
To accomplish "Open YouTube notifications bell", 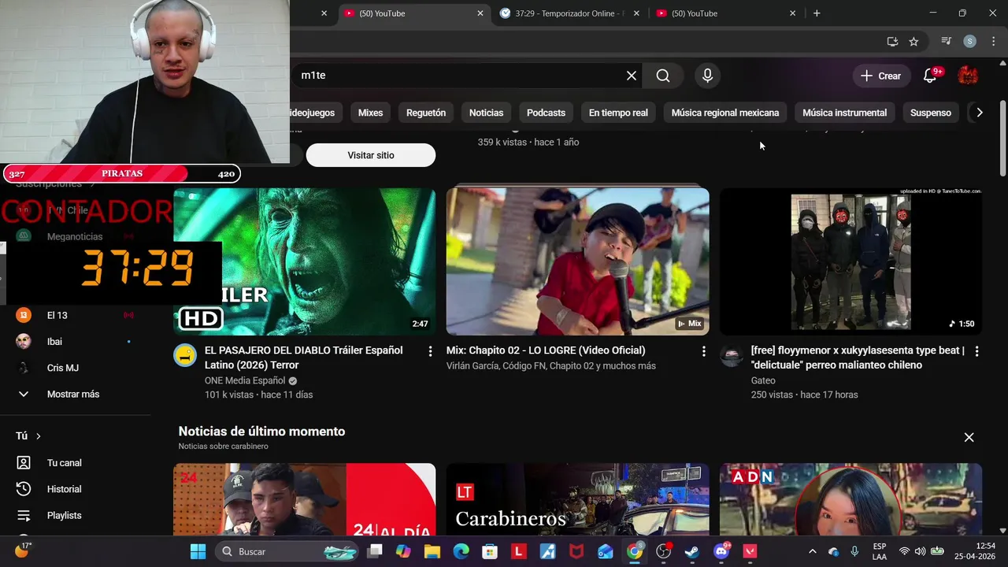I will point(930,76).
